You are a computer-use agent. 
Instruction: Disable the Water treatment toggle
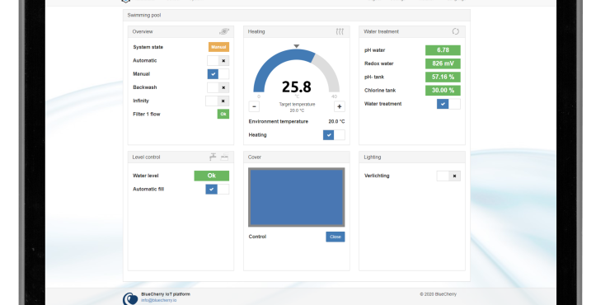click(448, 104)
